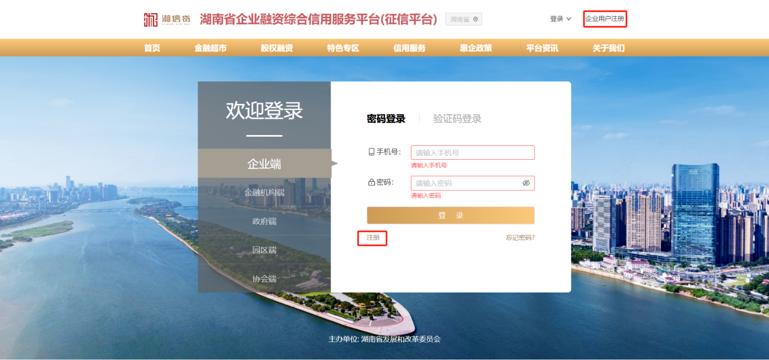This screenshot has height=360, width=769.
Task: Toggle password visibility eye icon
Action: click(526, 183)
